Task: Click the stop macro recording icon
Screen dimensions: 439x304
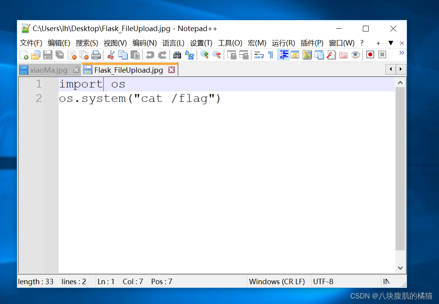Action: tap(382, 55)
